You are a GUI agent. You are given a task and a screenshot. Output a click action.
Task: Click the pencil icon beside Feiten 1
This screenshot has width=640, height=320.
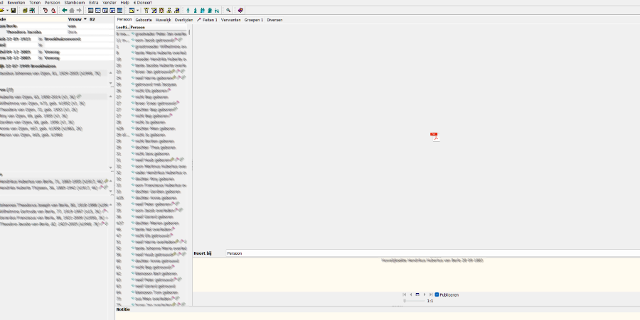[x=198, y=20]
